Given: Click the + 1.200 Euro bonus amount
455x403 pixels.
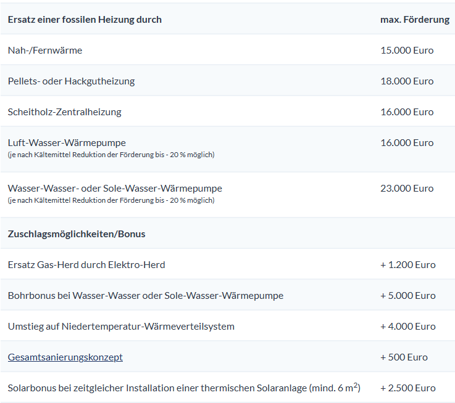Looking at the screenshot, I should click(x=408, y=264).
